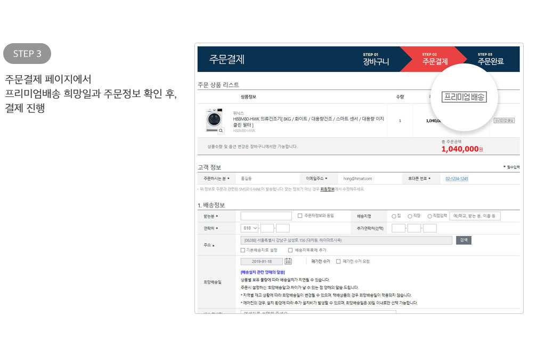
Task: Open the 회원정보 link
Action: (327, 189)
